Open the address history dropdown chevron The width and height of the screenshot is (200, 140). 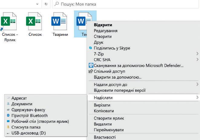[37, 5]
